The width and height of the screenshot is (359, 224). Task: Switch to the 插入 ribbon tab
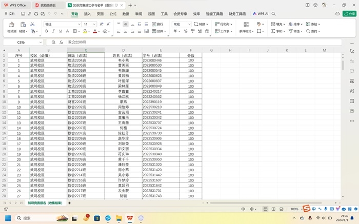87,14
